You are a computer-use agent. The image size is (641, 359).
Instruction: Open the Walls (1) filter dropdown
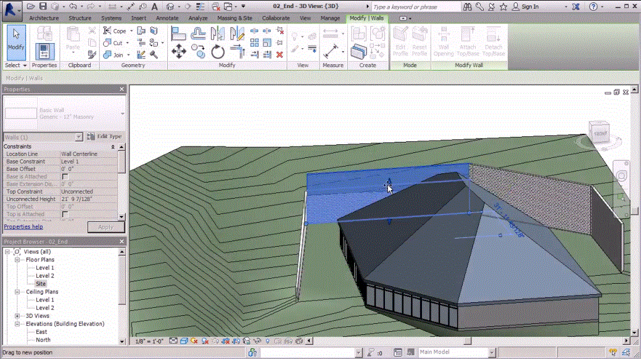78,137
